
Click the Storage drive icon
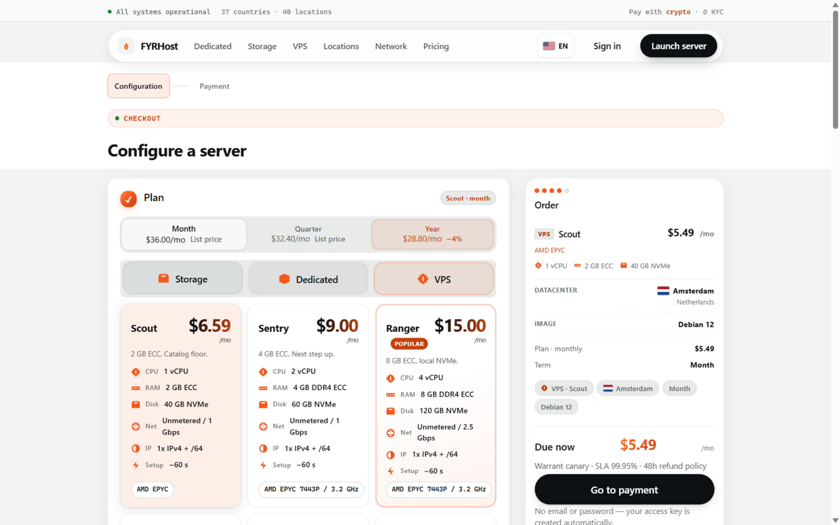point(163,279)
